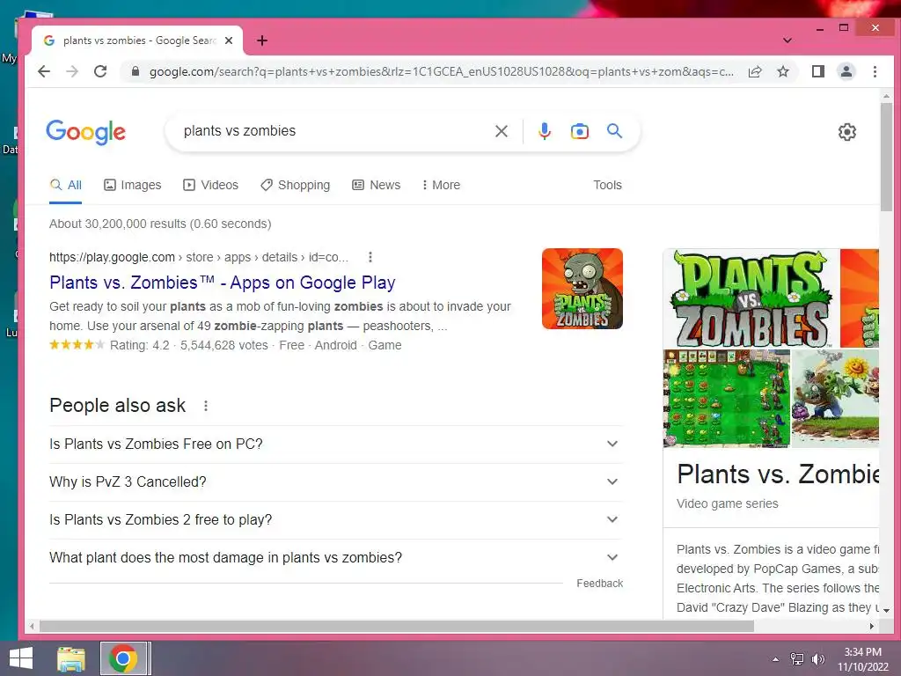The image size is (901, 676).
Task: Search by image with the camera icon
Action: 579,131
